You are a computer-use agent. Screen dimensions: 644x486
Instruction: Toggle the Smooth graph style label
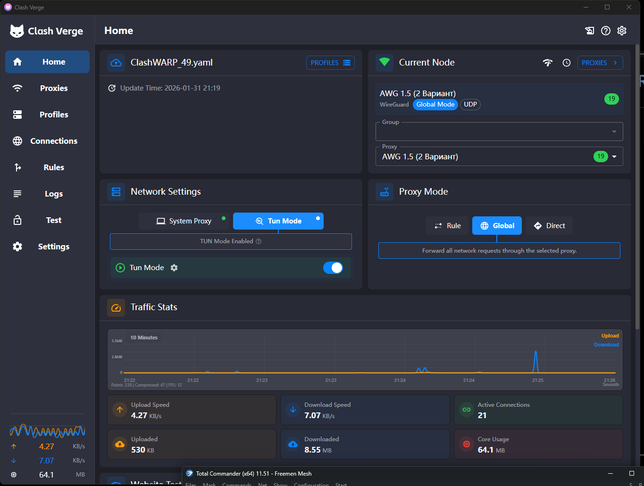pyautogui.click(x=611, y=385)
